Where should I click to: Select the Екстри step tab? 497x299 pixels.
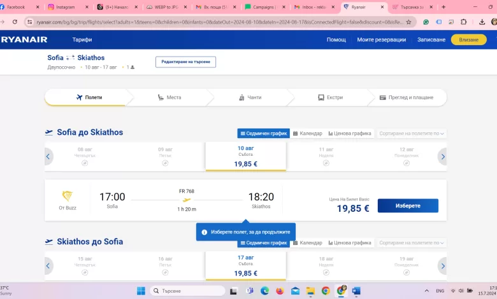[x=331, y=97]
